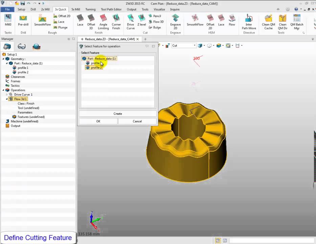The height and width of the screenshot is (244, 316).
Task: Select Part : Reduce_data (1) in dialog
Action: pos(99,59)
